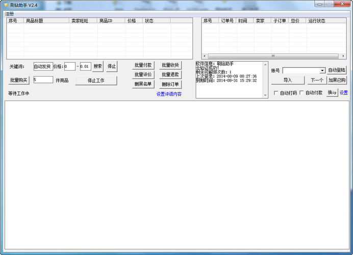
Task: Click the 搜索 search button
Action: pyautogui.click(x=98, y=66)
